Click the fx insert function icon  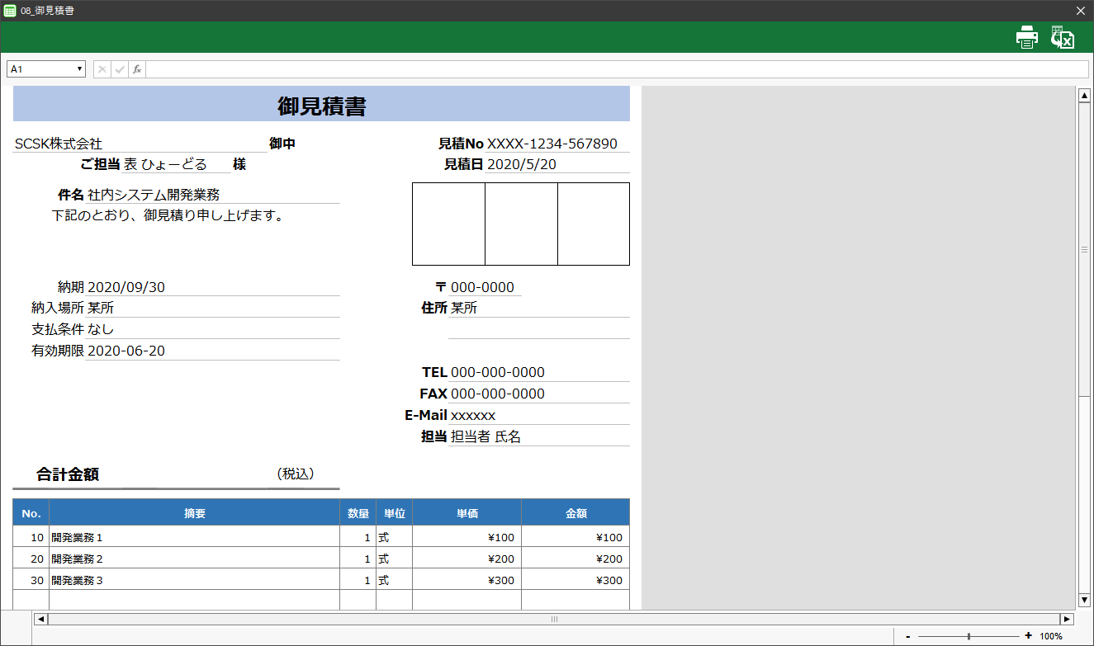pyautogui.click(x=137, y=69)
